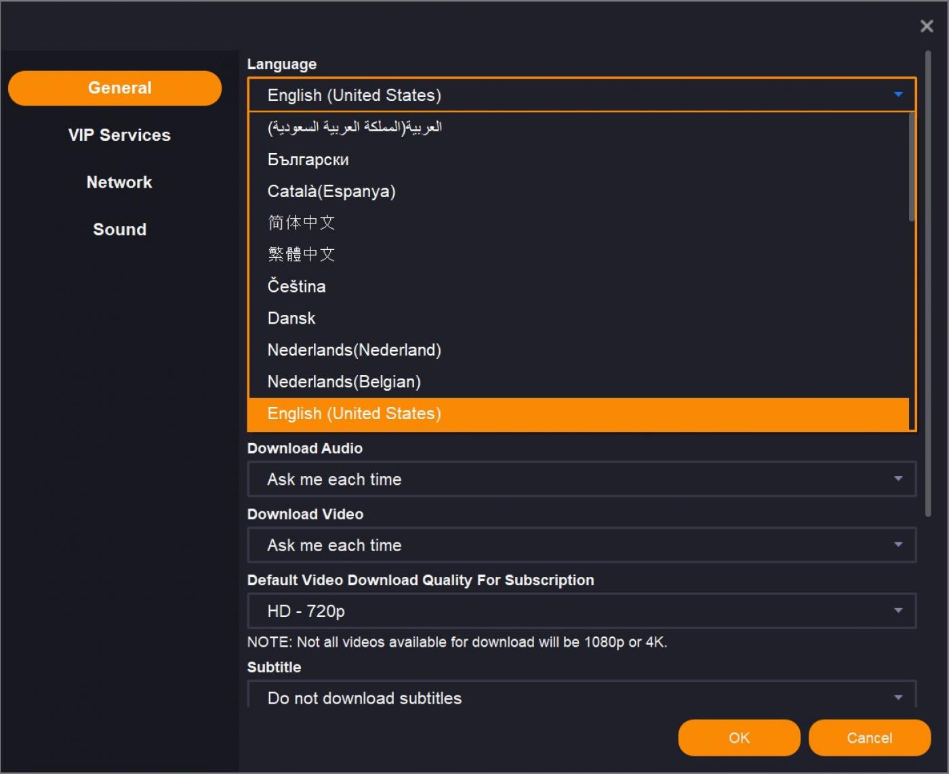This screenshot has width=949, height=774.
Task: Close the settings dialog with X icon
Action: pos(926,26)
